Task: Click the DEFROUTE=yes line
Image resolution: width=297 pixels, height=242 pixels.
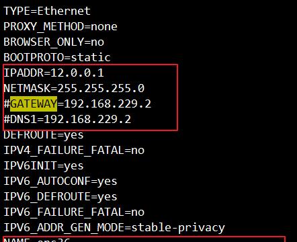Action: 44,135
